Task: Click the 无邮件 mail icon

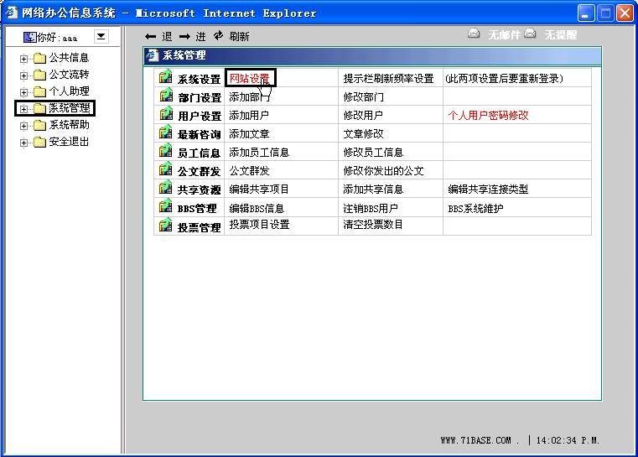Action: [x=475, y=34]
